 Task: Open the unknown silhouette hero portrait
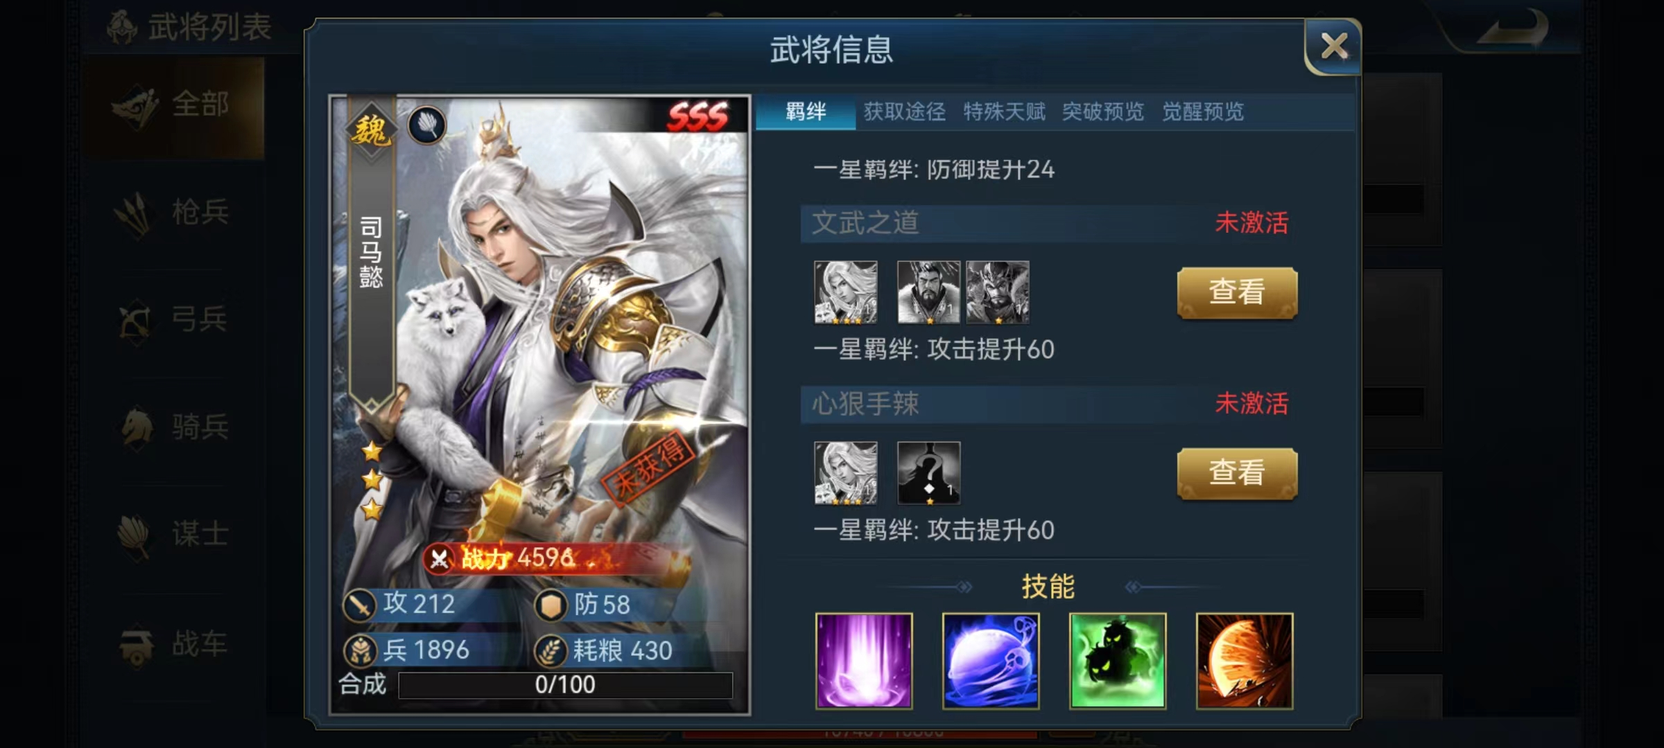pos(929,473)
